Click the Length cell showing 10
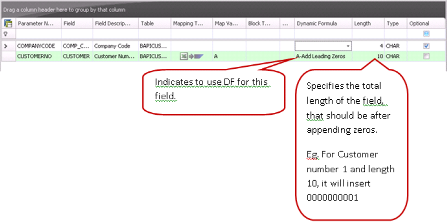Viewport: 447px width, 223px height. pos(368,56)
